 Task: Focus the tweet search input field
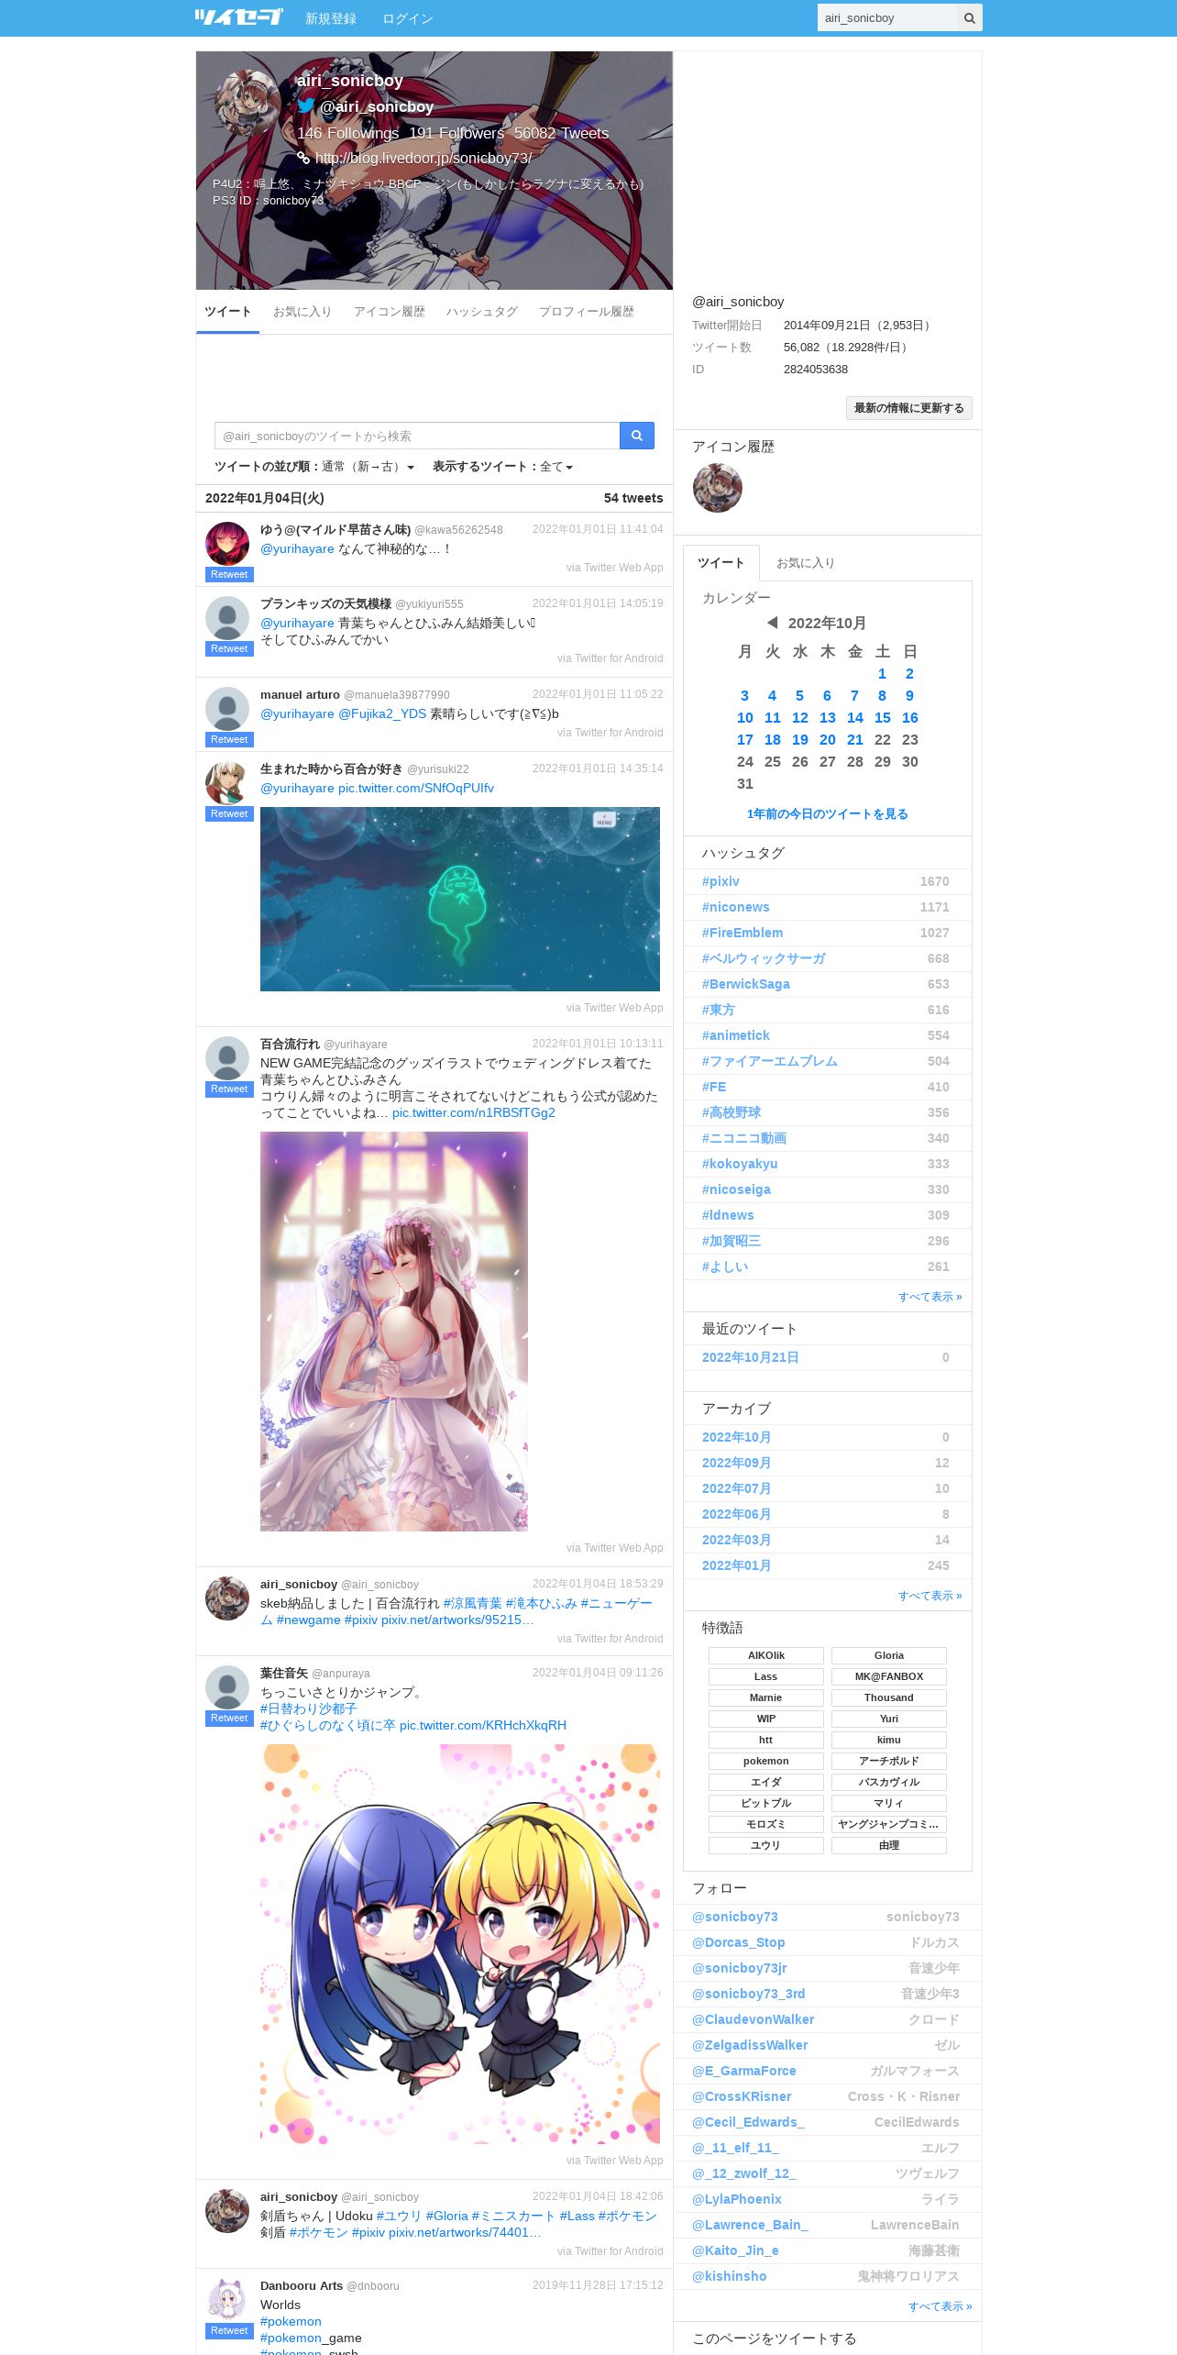417,436
